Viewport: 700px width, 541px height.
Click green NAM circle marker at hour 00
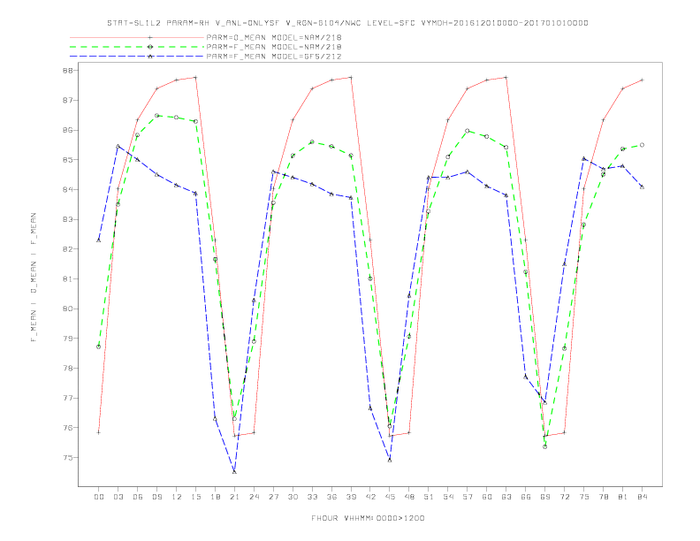coord(99,347)
